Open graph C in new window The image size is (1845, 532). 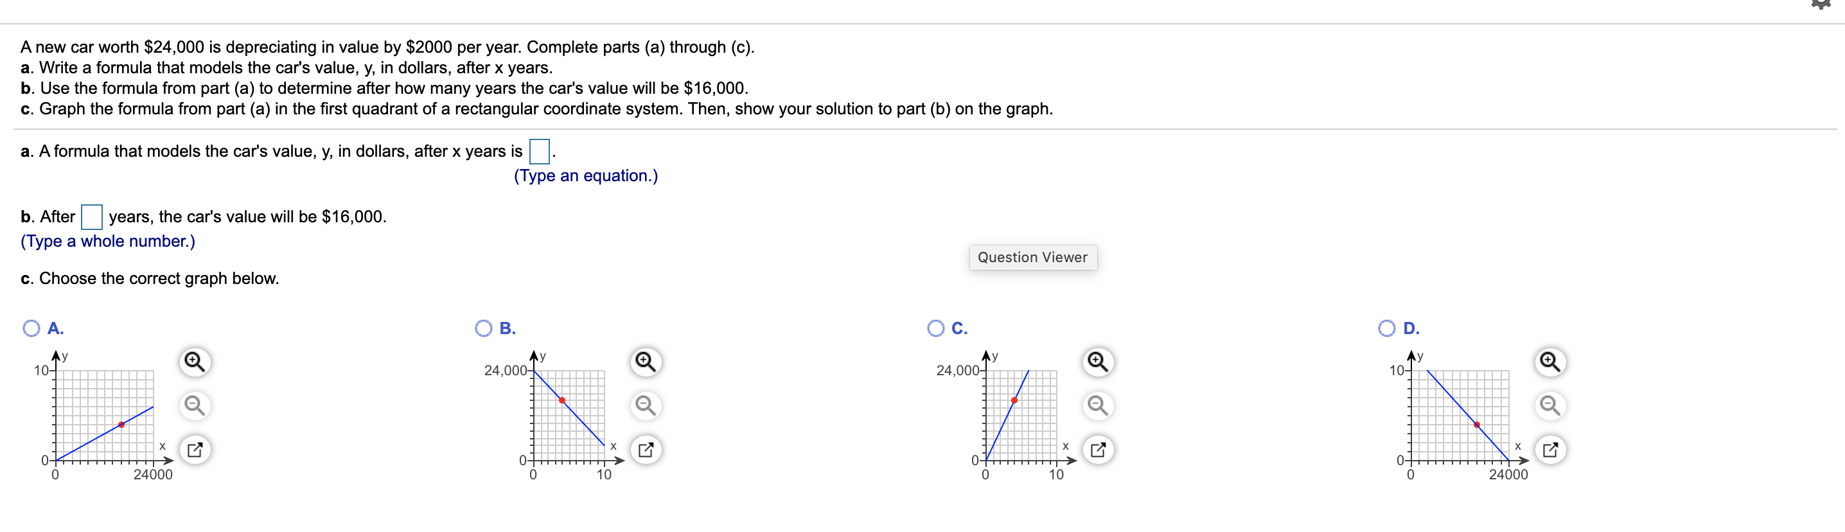pos(1097,450)
